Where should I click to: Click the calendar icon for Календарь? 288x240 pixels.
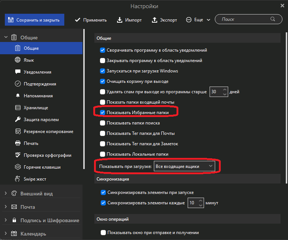(x=14, y=233)
